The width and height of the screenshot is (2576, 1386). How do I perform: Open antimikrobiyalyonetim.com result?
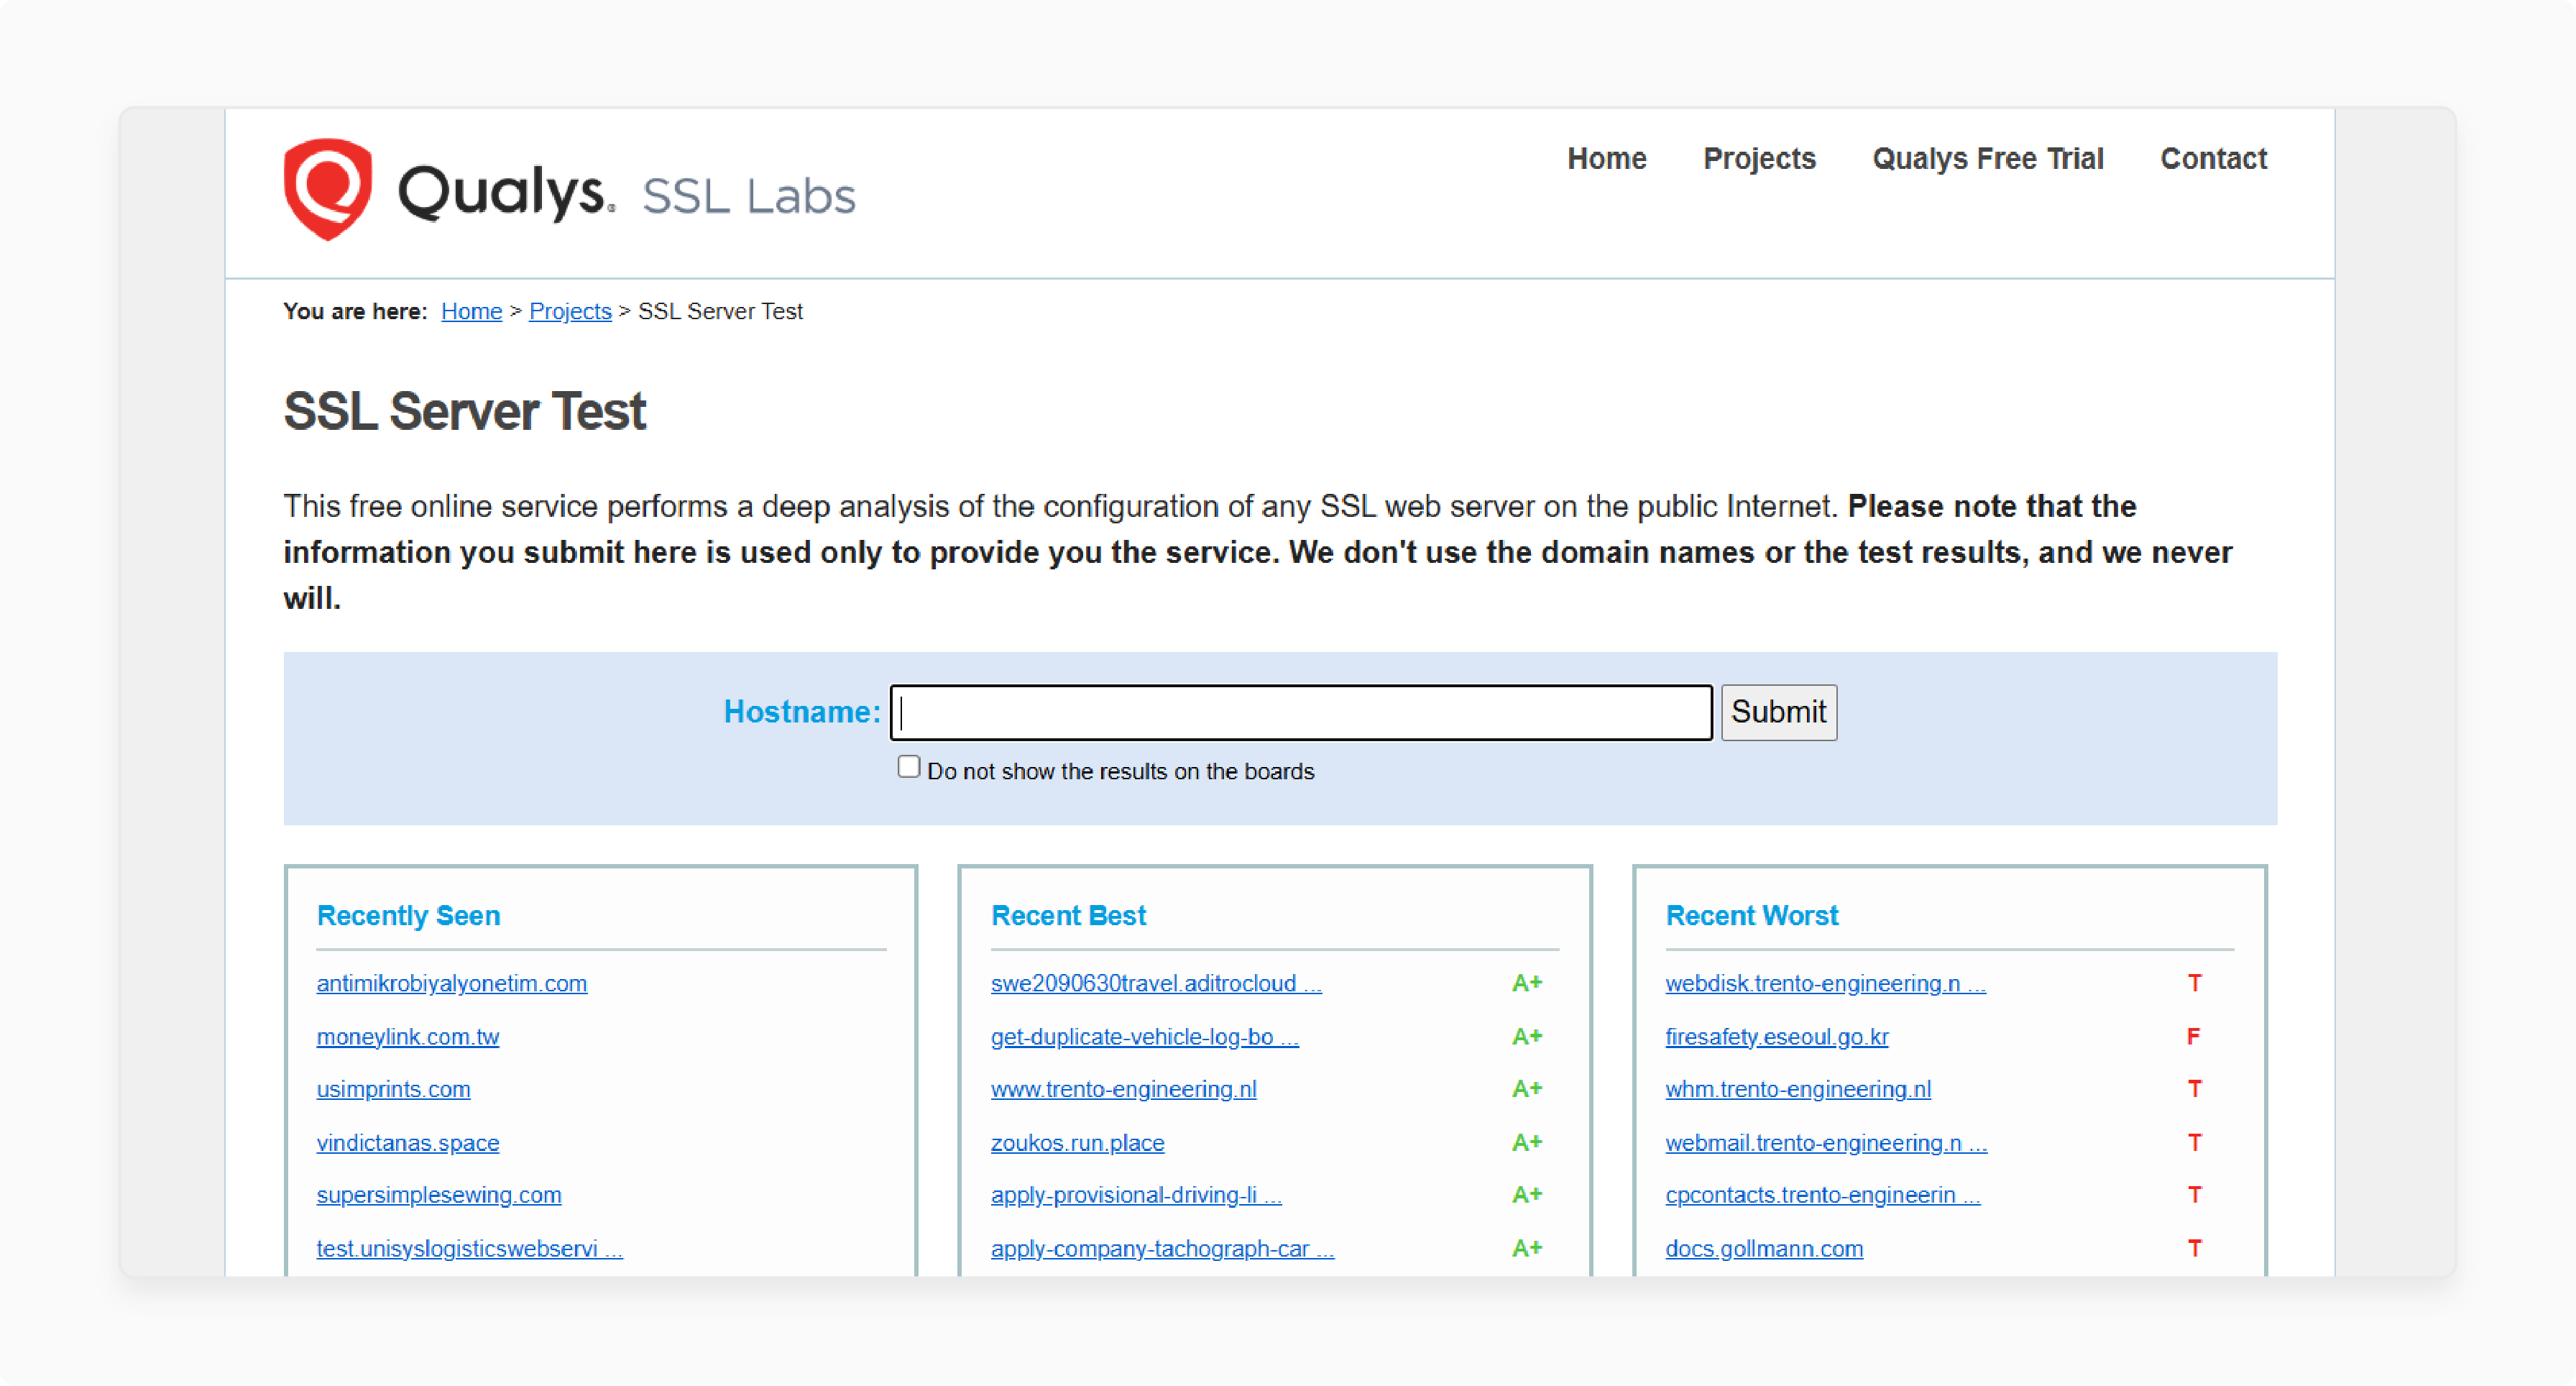(x=452, y=983)
